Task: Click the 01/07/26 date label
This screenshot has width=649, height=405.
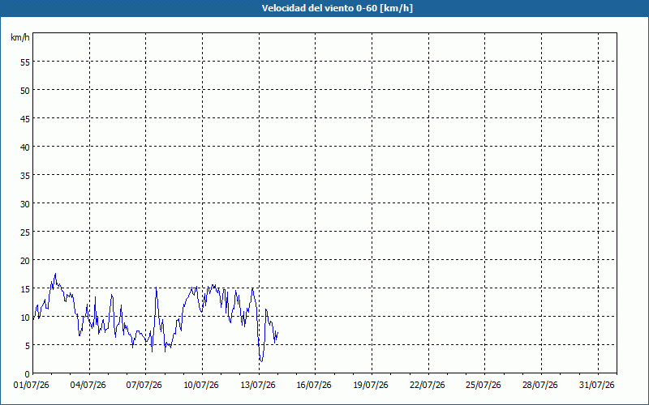Action: click(x=32, y=385)
